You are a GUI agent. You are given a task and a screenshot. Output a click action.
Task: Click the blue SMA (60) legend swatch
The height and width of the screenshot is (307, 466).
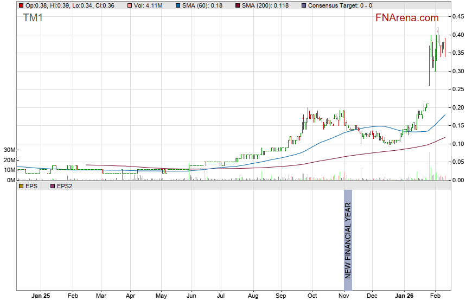(x=178, y=5)
